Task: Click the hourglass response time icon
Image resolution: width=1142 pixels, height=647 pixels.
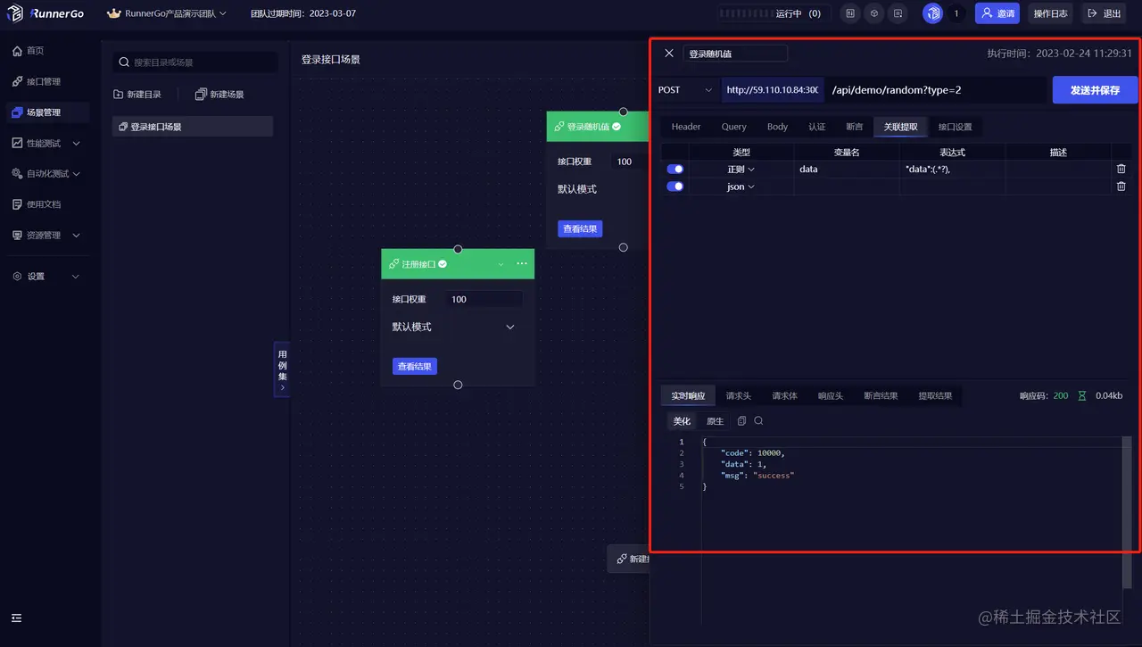Action: tap(1082, 395)
